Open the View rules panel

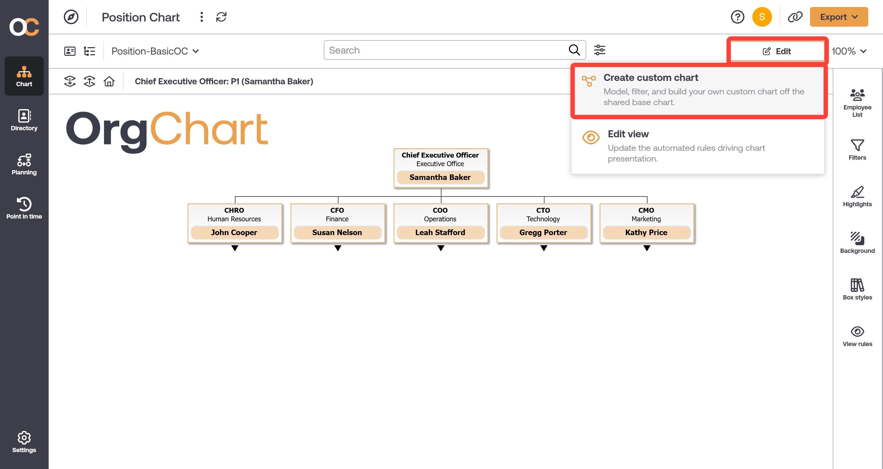(857, 336)
